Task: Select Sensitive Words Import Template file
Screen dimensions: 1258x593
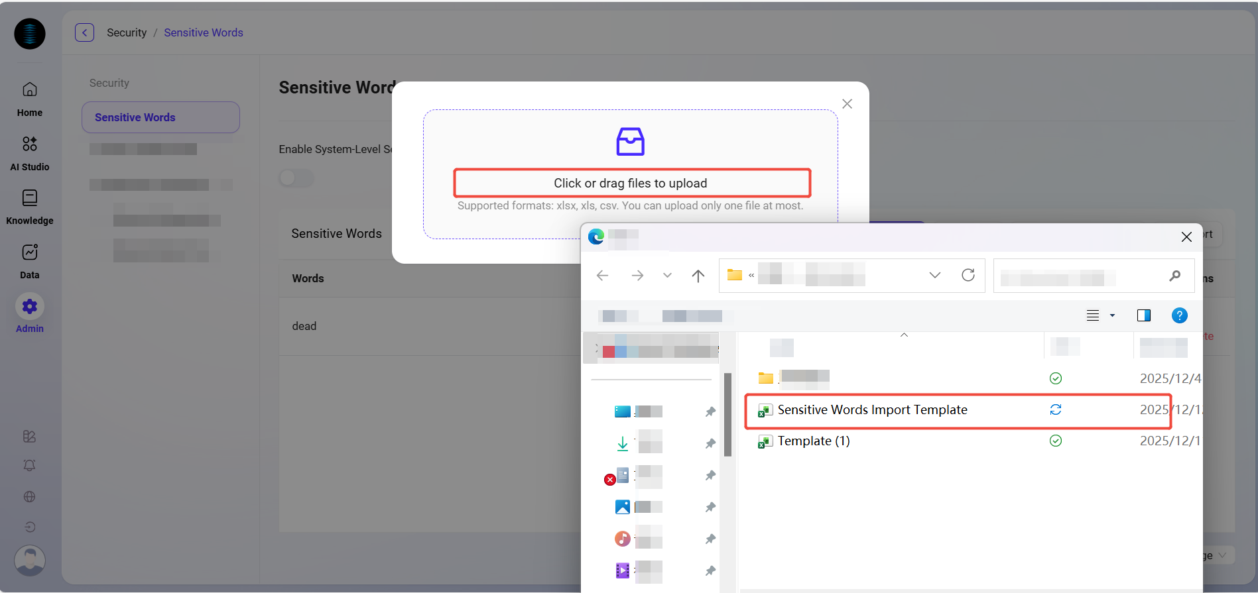Action: (872, 410)
